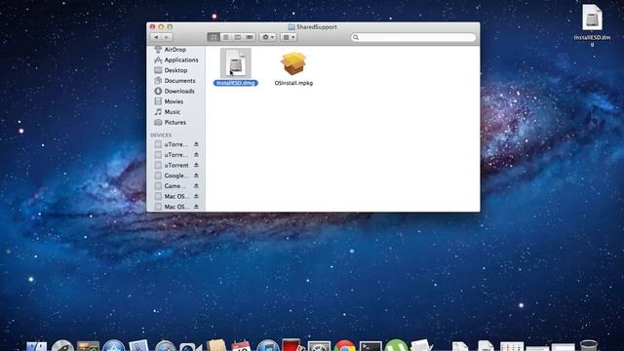Click the DEVICES sidebar heading
624x351 pixels.
[x=161, y=135]
